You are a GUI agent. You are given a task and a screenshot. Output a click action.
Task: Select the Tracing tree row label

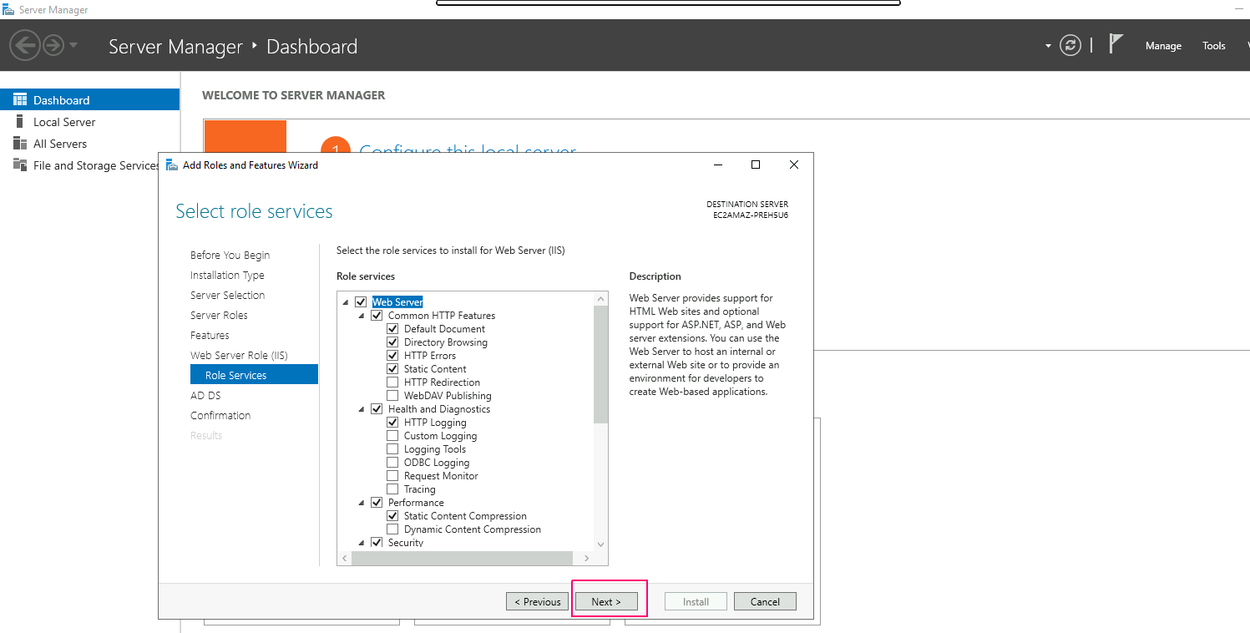click(420, 489)
